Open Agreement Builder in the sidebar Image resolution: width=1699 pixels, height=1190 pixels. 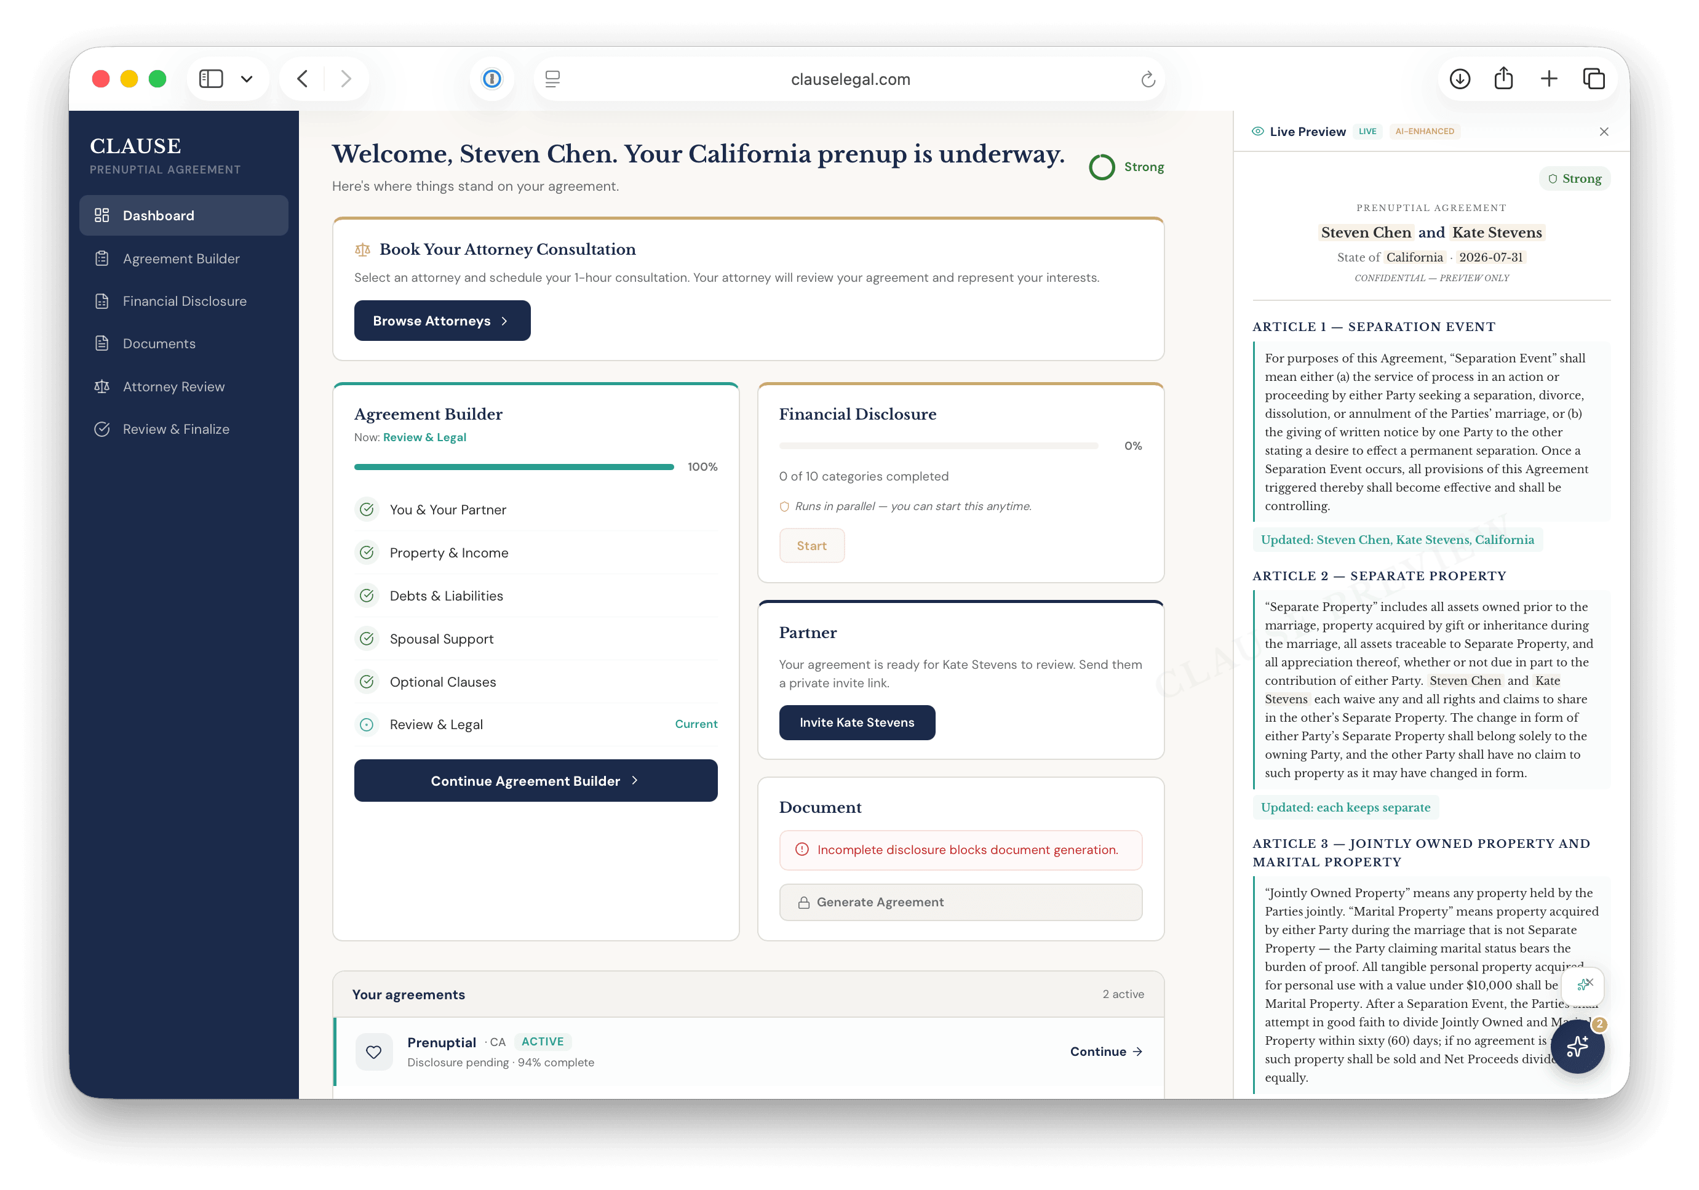pos(183,258)
